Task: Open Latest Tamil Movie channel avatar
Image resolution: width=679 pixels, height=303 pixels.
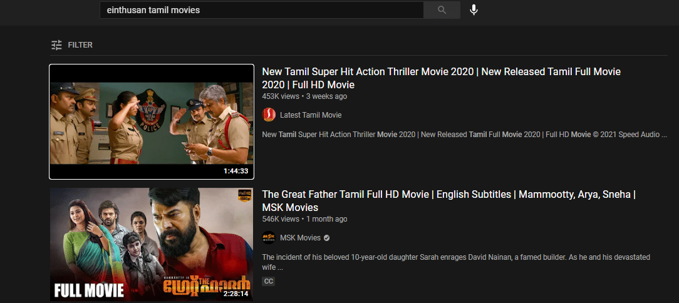Action: (x=269, y=115)
